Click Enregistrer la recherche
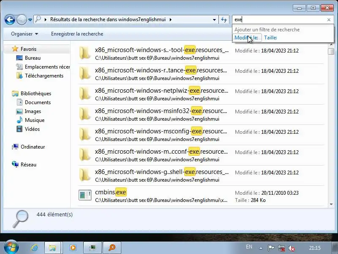This screenshot has width=338, height=254. click(77, 34)
